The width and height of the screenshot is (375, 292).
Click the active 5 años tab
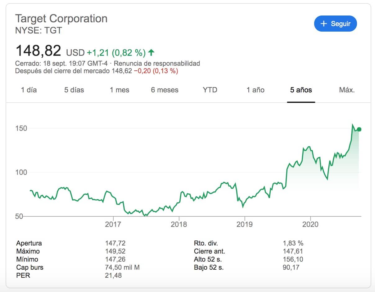301,90
